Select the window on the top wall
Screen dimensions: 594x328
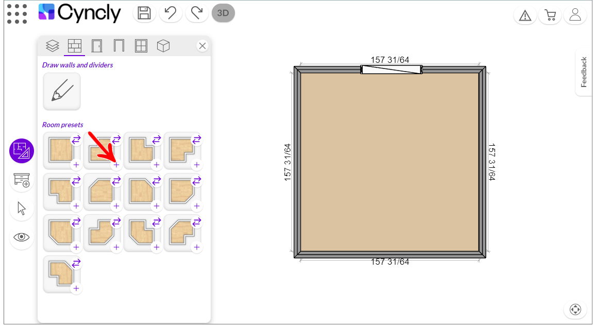tap(392, 70)
